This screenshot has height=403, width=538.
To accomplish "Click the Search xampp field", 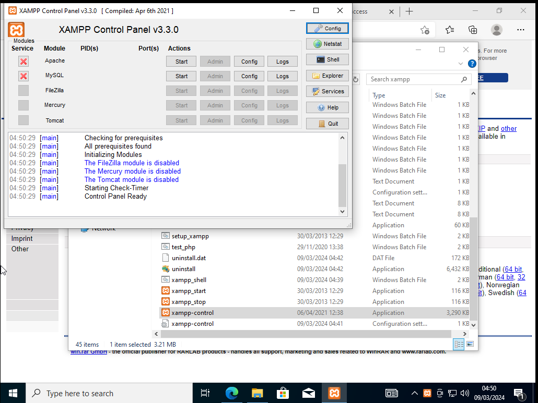I will click(x=413, y=79).
